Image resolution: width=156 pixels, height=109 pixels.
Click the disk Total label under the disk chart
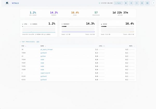[x=128, y=34]
